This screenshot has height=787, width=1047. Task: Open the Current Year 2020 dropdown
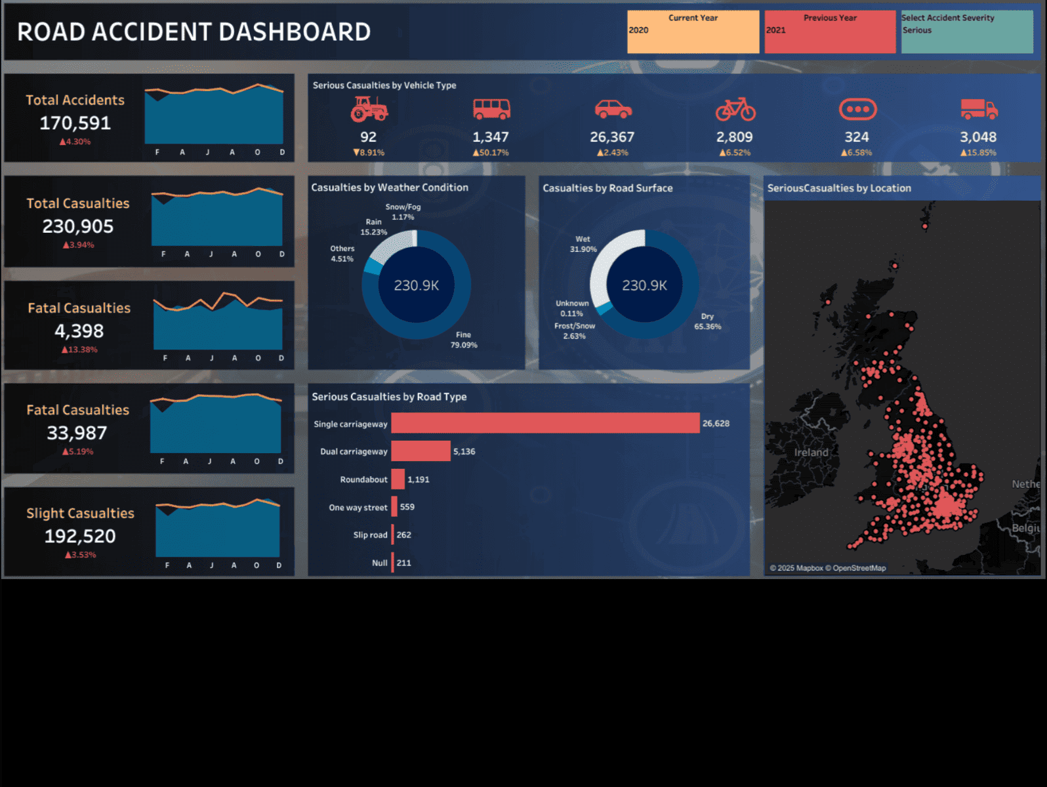click(693, 31)
